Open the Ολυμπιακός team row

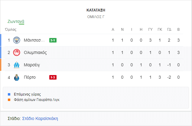[x=35, y=52]
